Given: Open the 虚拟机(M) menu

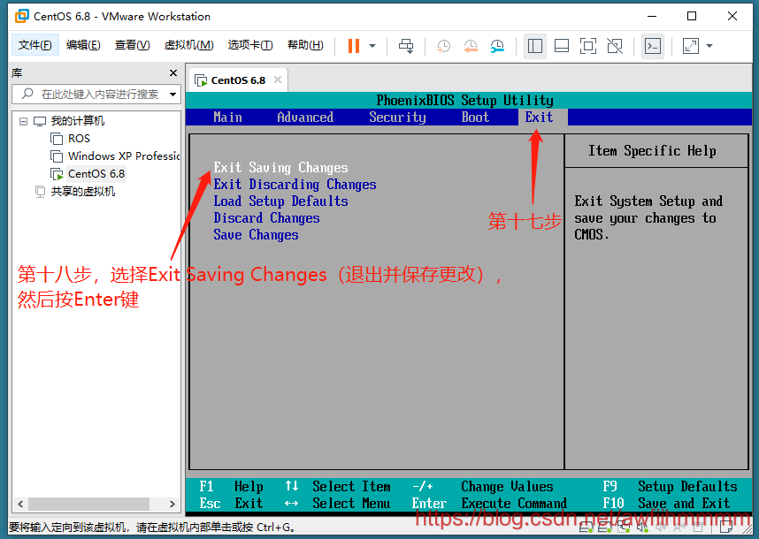Looking at the screenshot, I should click(188, 45).
